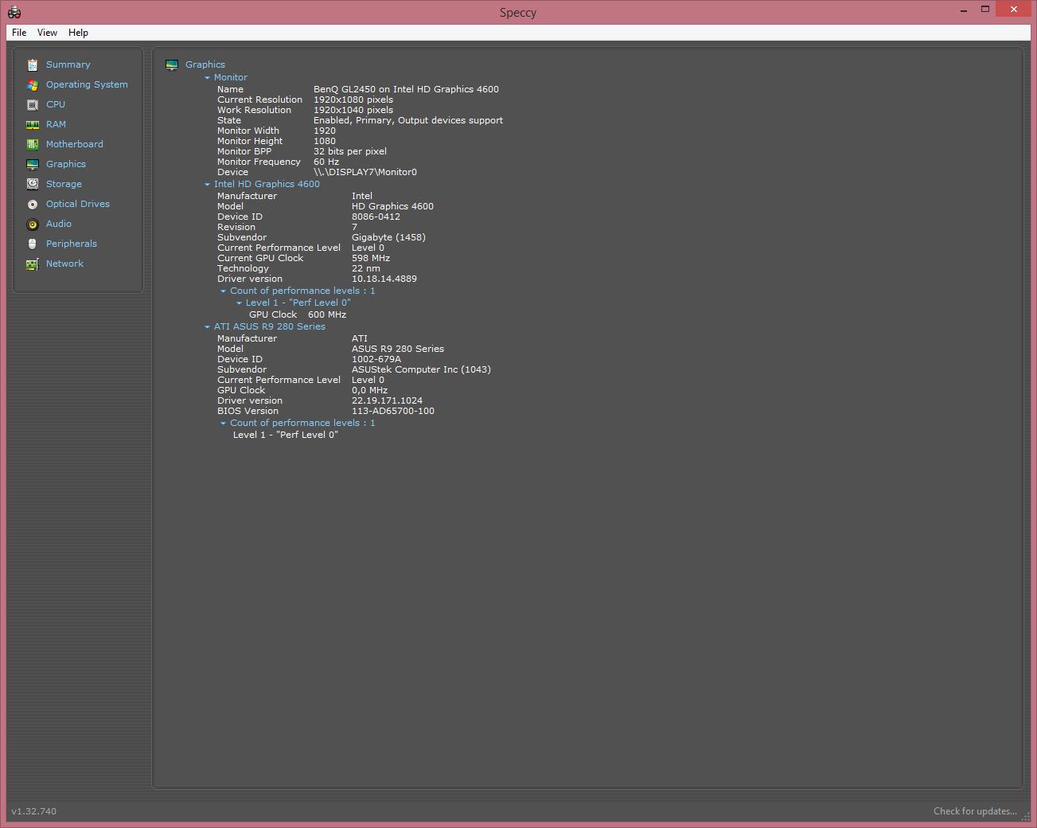Maximize the Speccy window
The image size is (1037, 828).
pyautogui.click(x=984, y=10)
